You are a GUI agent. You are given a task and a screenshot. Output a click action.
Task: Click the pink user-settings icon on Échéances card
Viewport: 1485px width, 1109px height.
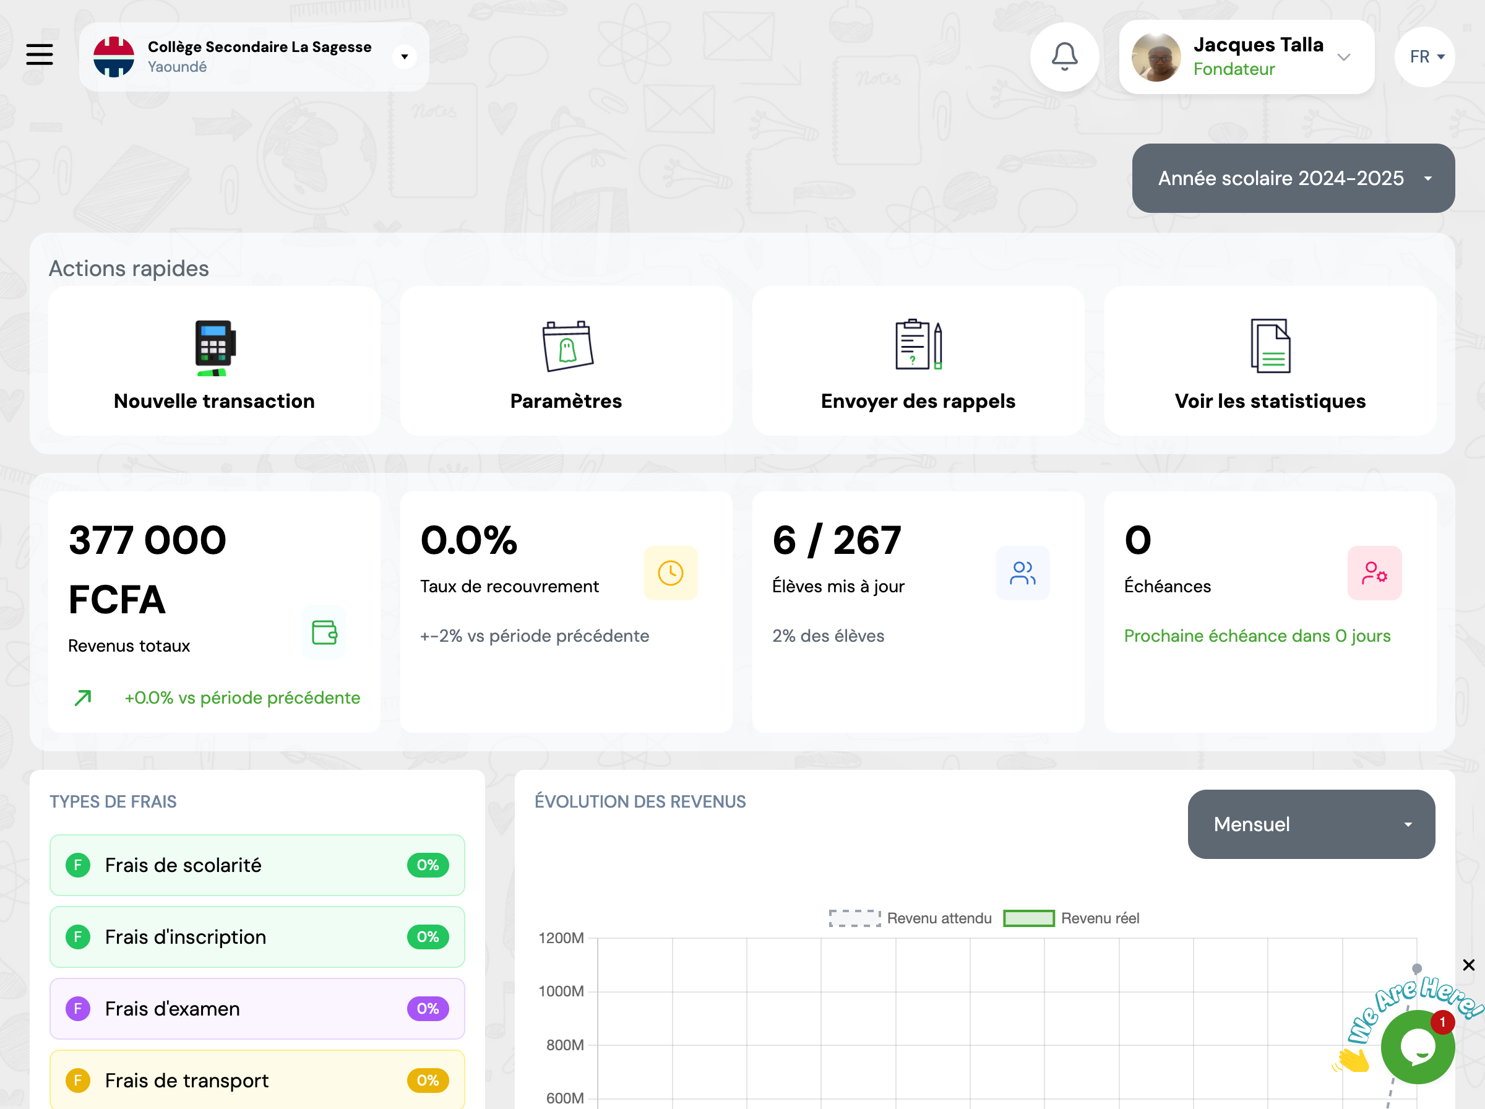coord(1374,572)
